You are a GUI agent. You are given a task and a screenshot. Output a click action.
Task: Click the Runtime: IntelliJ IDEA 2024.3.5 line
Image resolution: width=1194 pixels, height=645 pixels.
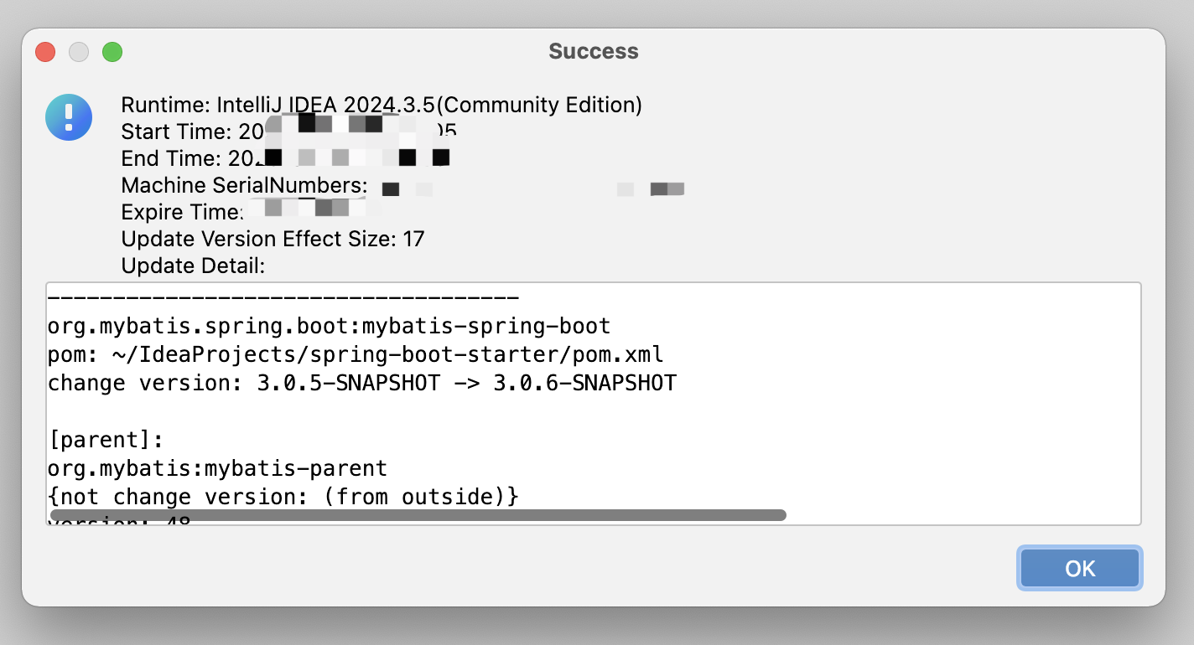pyautogui.click(x=382, y=105)
